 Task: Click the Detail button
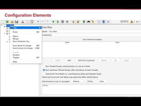coord(58,60)
